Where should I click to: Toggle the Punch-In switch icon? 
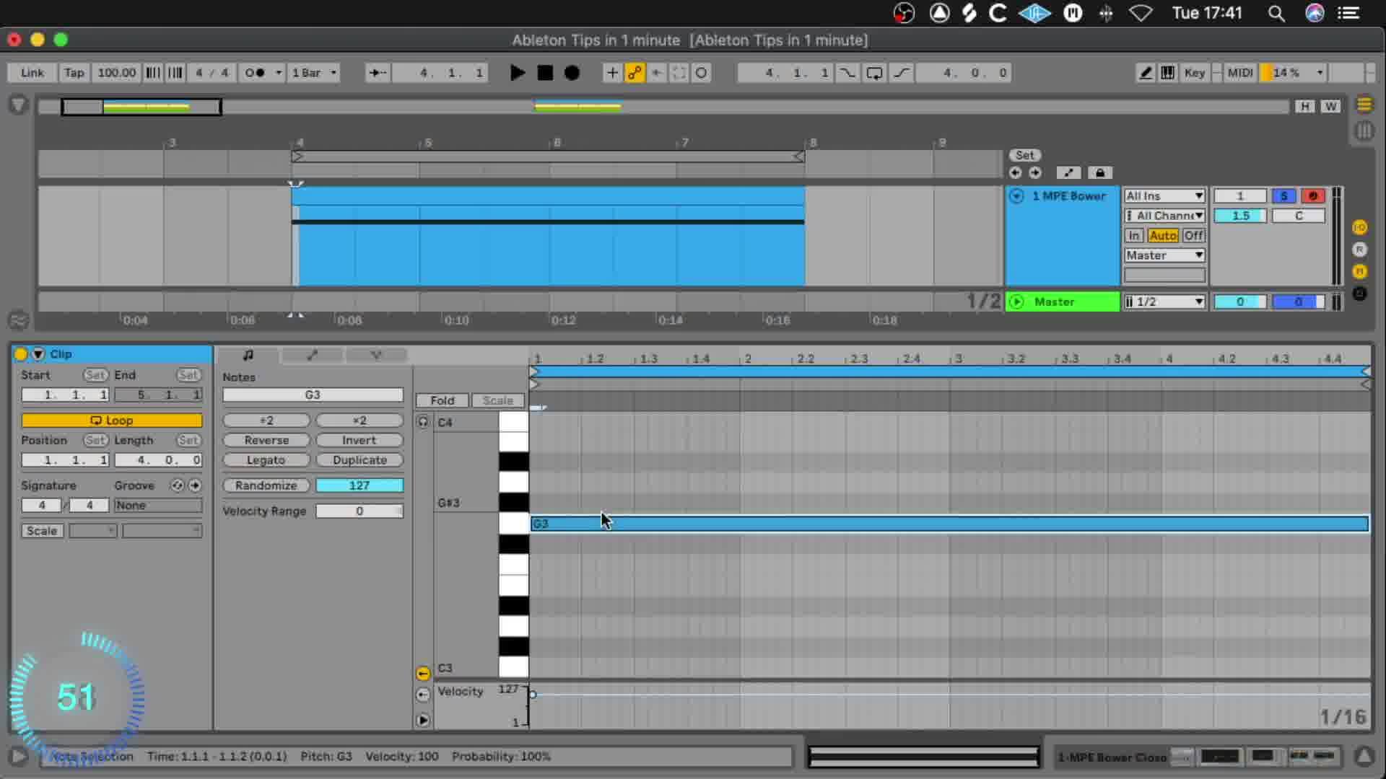point(847,73)
